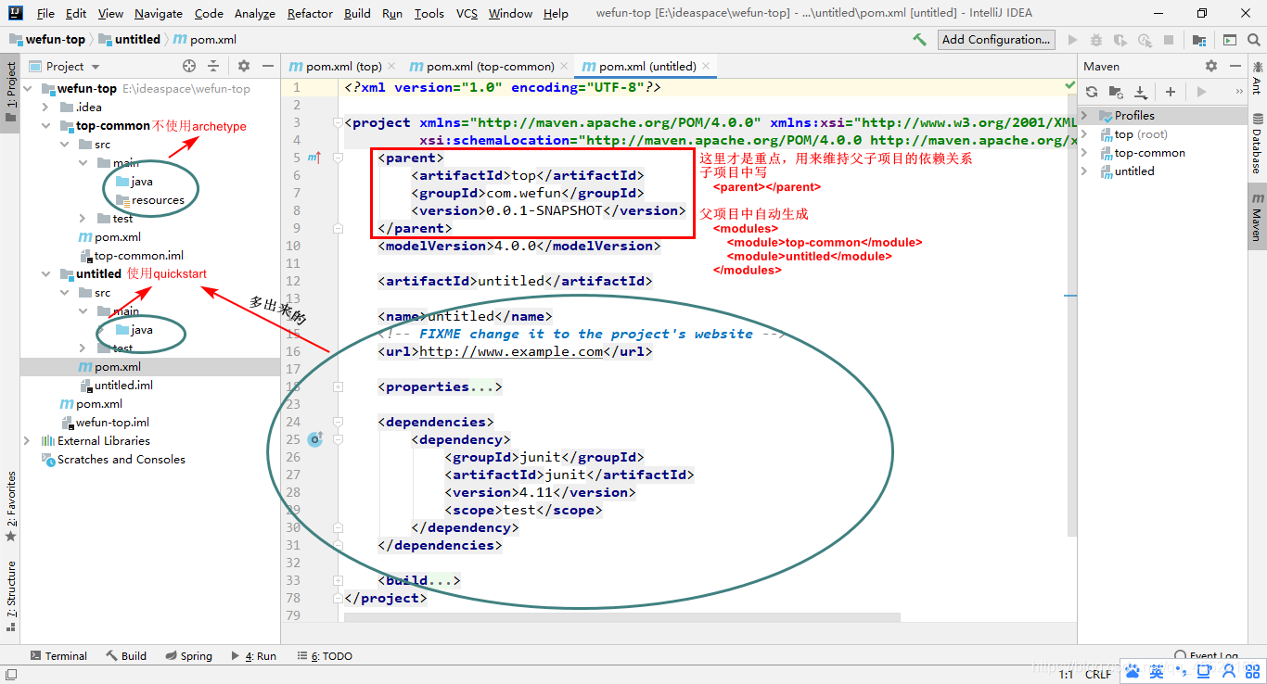Click Reimport All Maven Projects icon

[x=1092, y=92]
